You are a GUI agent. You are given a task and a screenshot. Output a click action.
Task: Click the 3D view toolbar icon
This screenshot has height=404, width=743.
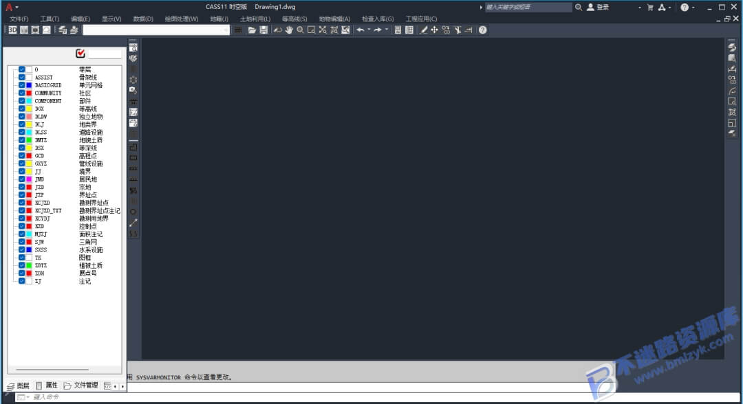pos(12,30)
